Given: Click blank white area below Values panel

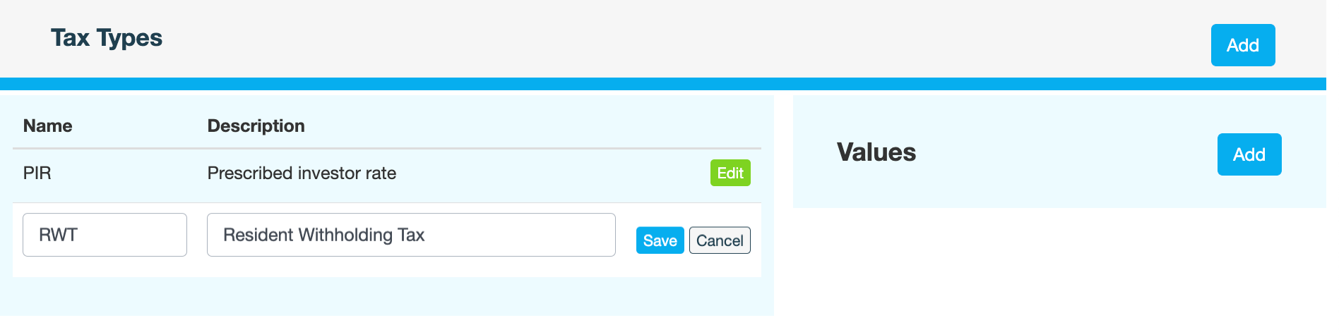Looking at the screenshot, I should click(1059, 268).
